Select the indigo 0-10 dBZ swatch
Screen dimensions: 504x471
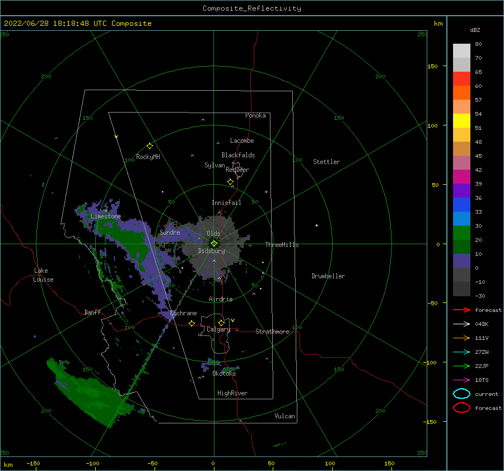[x=461, y=261]
